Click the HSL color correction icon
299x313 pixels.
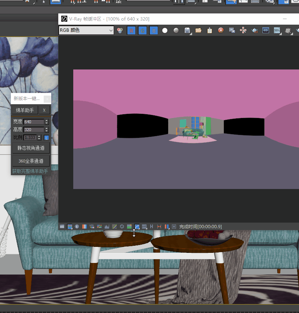[92, 226]
